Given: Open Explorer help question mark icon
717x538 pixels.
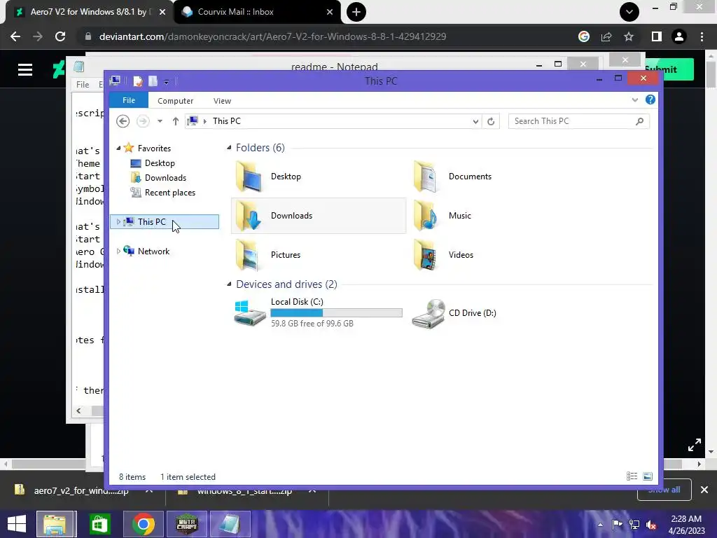Looking at the screenshot, I should (x=650, y=99).
